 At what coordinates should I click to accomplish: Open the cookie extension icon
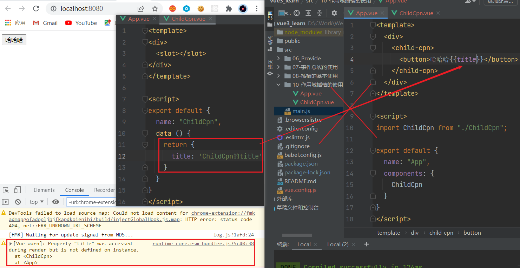pos(201,9)
